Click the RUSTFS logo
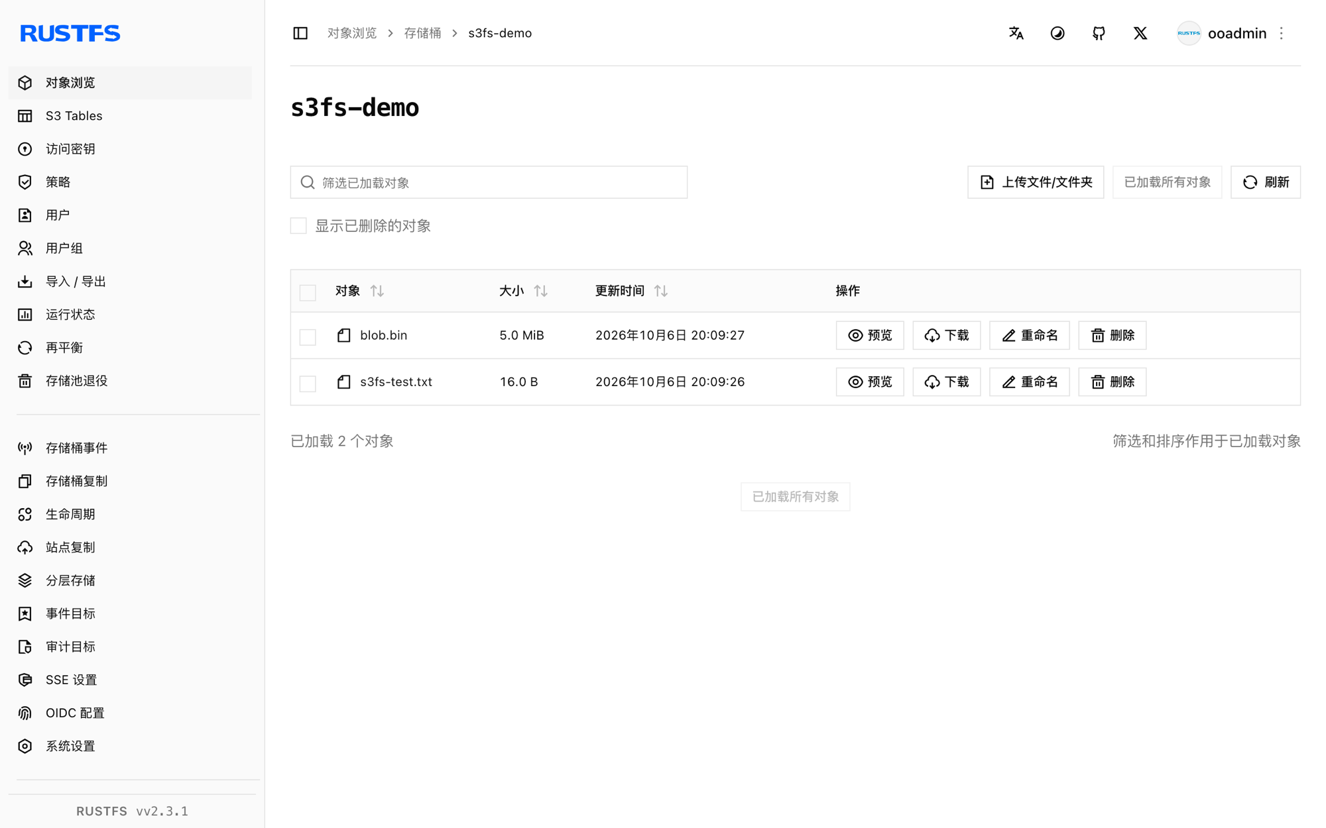Viewport: 1326px width, 828px height. pyautogui.click(x=70, y=33)
